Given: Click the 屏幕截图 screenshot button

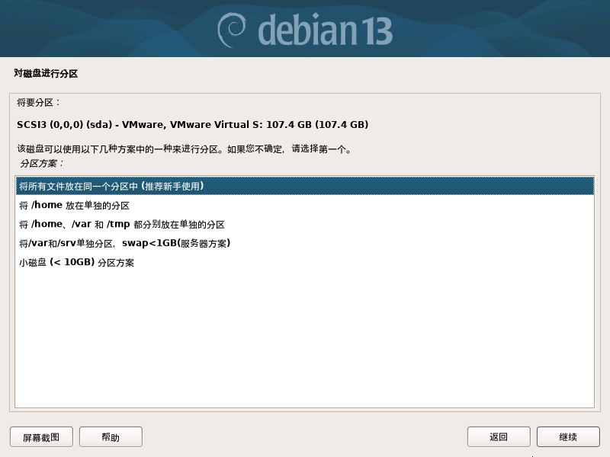Looking at the screenshot, I should tap(41, 437).
